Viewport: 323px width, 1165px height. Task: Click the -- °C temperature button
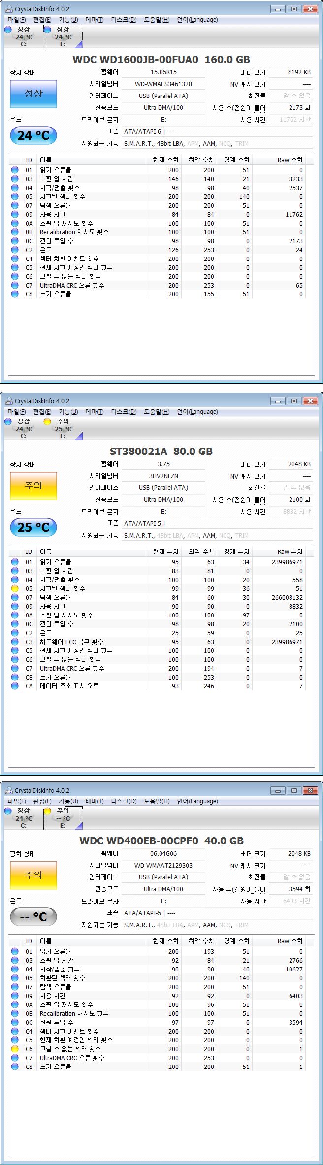pyautogui.click(x=33, y=917)
